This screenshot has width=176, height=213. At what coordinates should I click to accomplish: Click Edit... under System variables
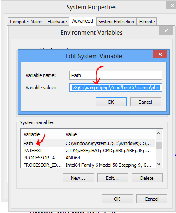[x=113, y=178]
